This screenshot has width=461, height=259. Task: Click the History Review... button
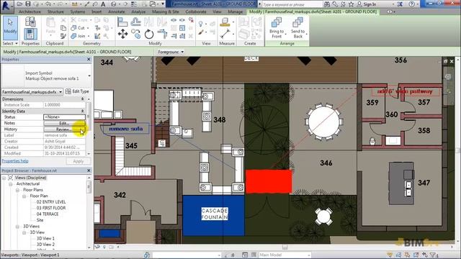[x=64, y=129]
